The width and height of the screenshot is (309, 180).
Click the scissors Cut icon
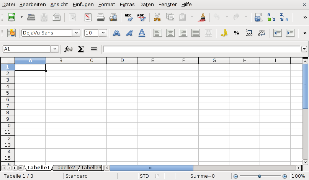click(157, 17)
